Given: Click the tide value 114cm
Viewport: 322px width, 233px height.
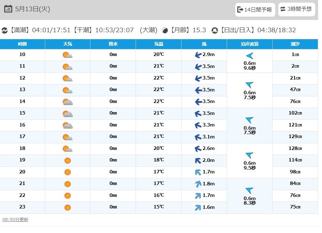Looking at the screenshot, I should tap(295, 160).
